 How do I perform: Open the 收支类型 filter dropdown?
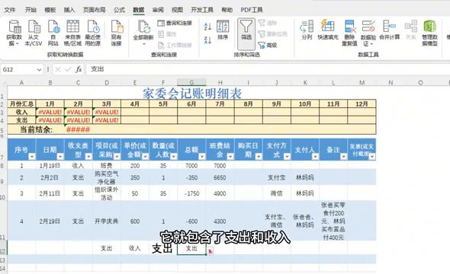tap(88, 156)
